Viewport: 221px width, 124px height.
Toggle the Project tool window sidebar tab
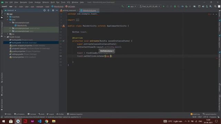click(x=2, y=14)
